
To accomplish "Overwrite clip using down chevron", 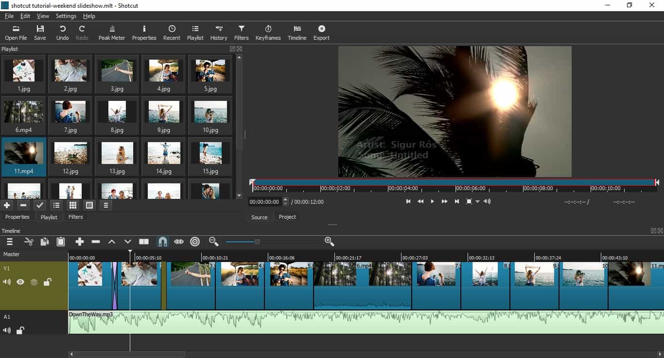I will pos(128,242).
